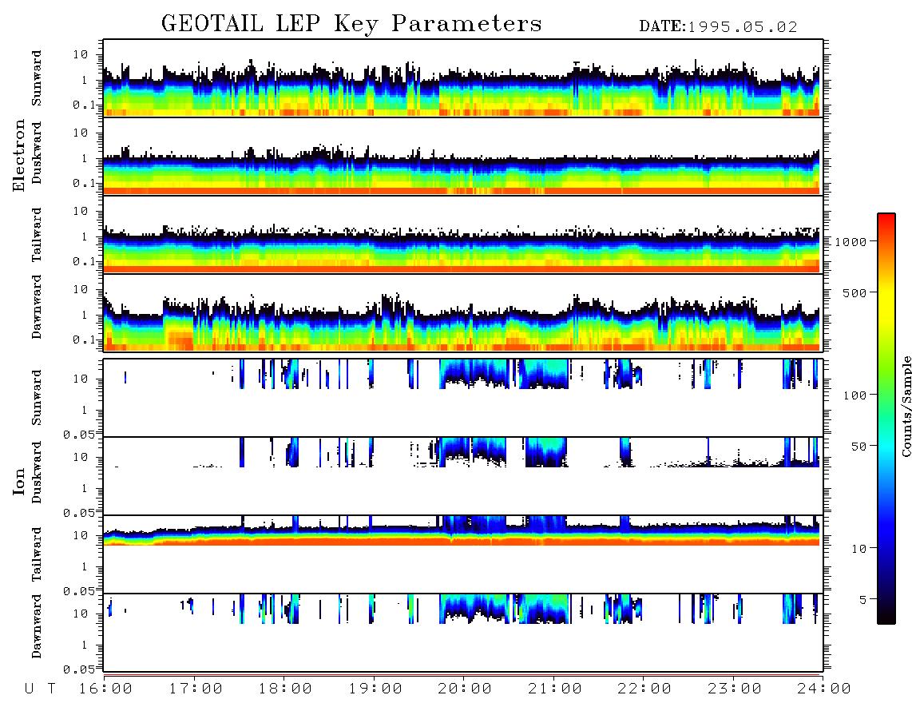Select the Ion 'Tailward' panel label
The image size is (912, 703).
tap(36, 554)
